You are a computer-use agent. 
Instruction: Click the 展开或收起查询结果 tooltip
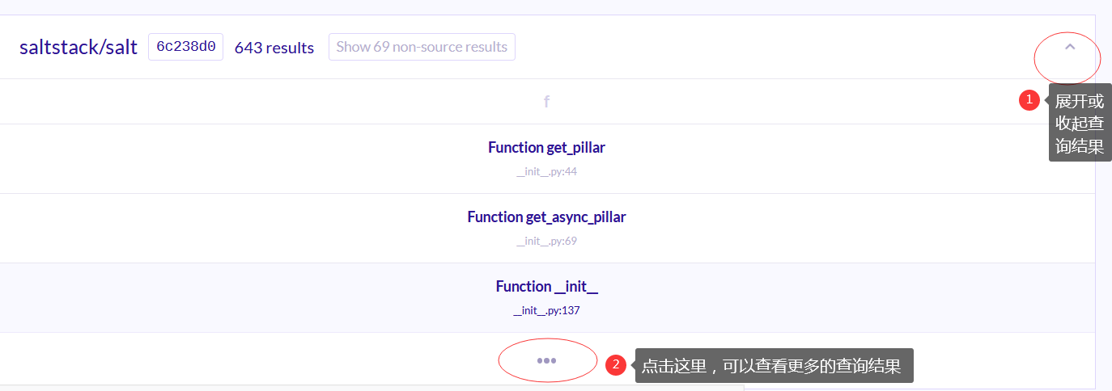[1080, 124]
